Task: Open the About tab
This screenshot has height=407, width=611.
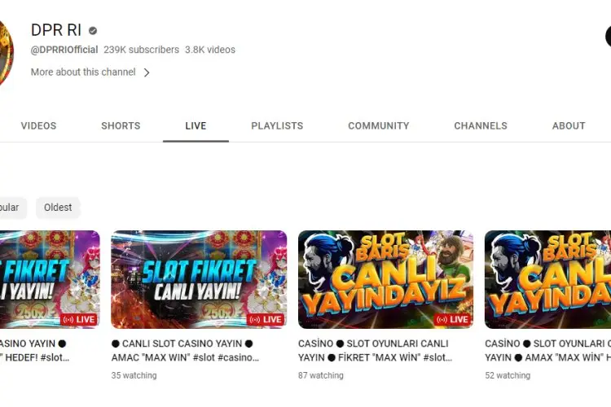Action: [x=569, y=126]
